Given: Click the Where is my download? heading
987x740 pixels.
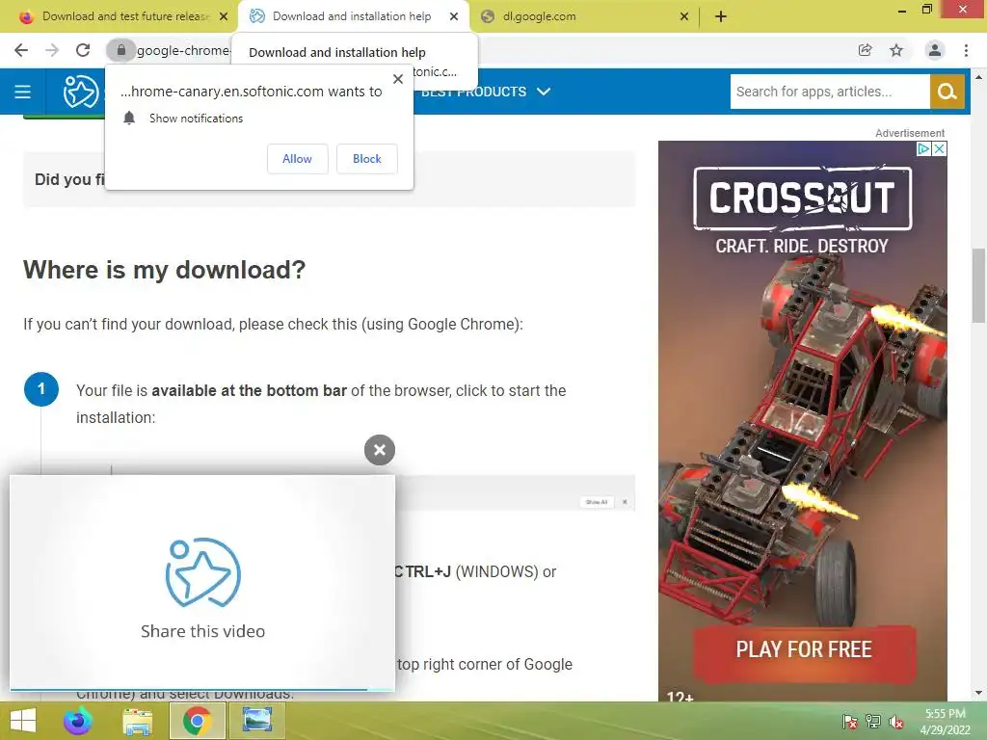Looking at the screenshot, I should click(164, 270).
